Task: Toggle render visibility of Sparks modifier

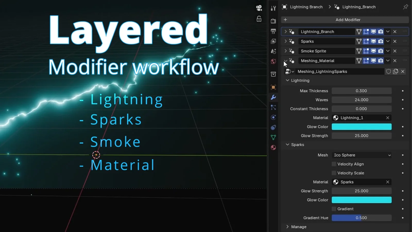Action: [381, 41]
